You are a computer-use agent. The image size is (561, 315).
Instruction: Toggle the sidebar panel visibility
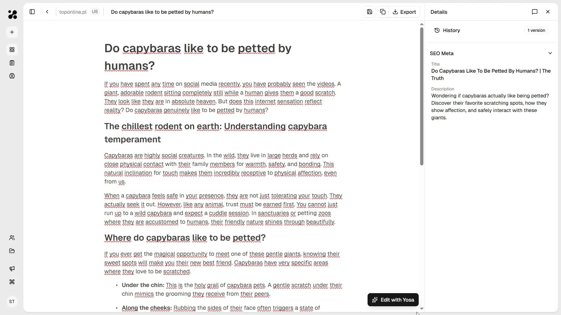point(32,12)
